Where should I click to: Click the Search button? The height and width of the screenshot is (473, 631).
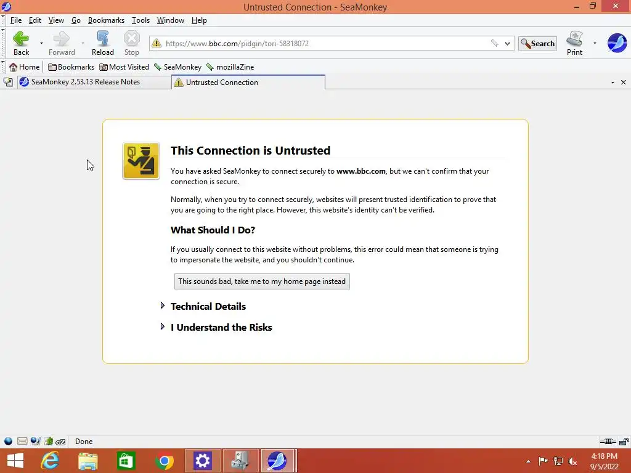click(537, 43)
